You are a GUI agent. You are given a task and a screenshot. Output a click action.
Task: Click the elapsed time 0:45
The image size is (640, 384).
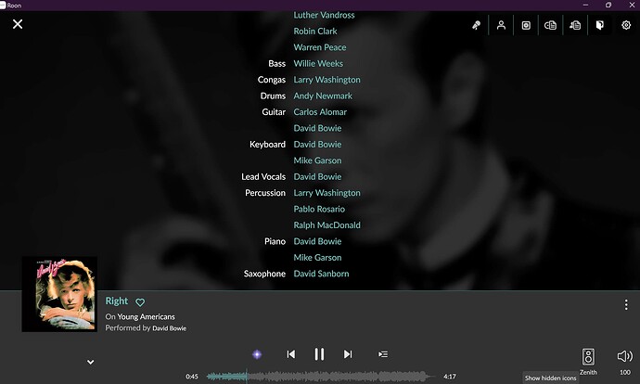point(192,377)
